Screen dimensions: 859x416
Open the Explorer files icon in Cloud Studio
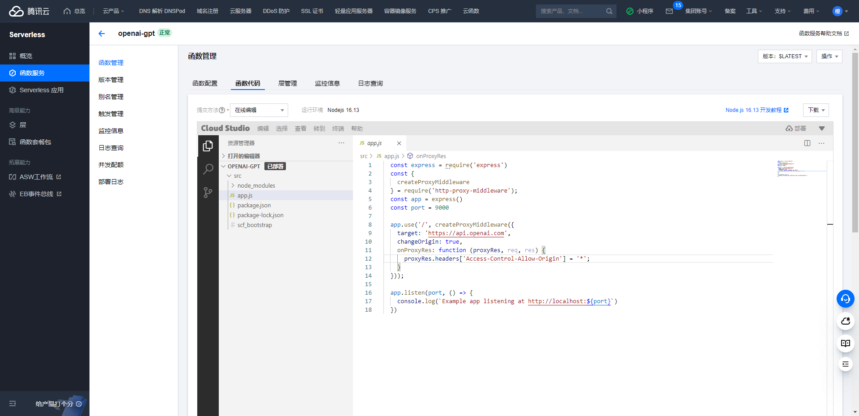tap(208, 146)
